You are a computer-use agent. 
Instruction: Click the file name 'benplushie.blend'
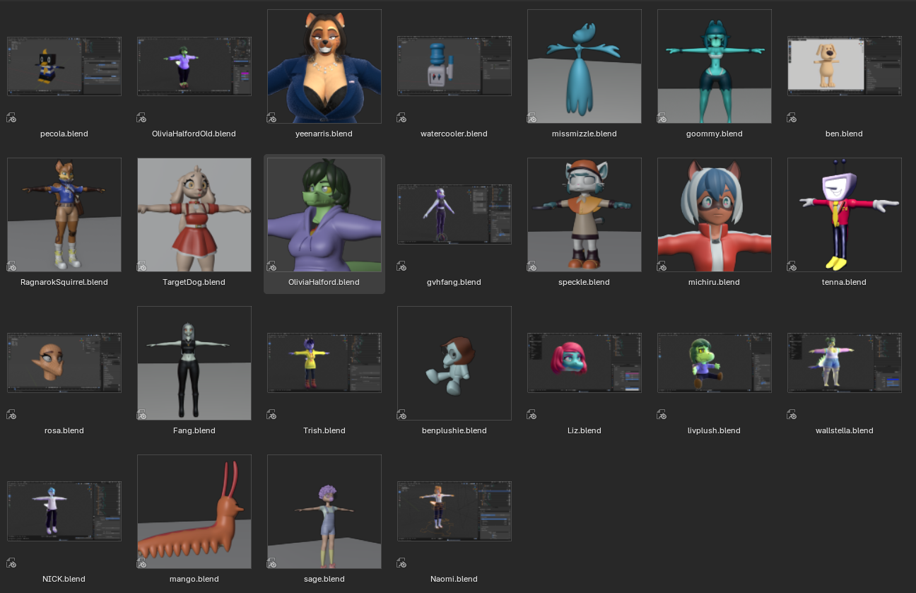(454, 430)
